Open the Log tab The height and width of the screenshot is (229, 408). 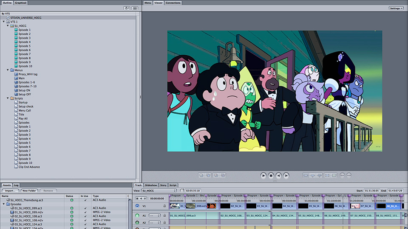(16, 185)
